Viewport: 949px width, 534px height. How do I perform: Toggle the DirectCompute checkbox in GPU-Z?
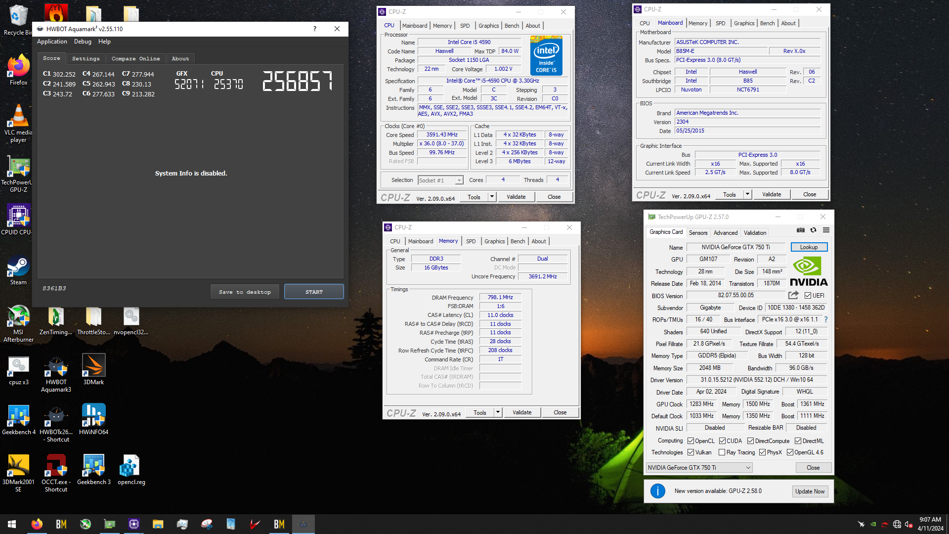(750, 441)
